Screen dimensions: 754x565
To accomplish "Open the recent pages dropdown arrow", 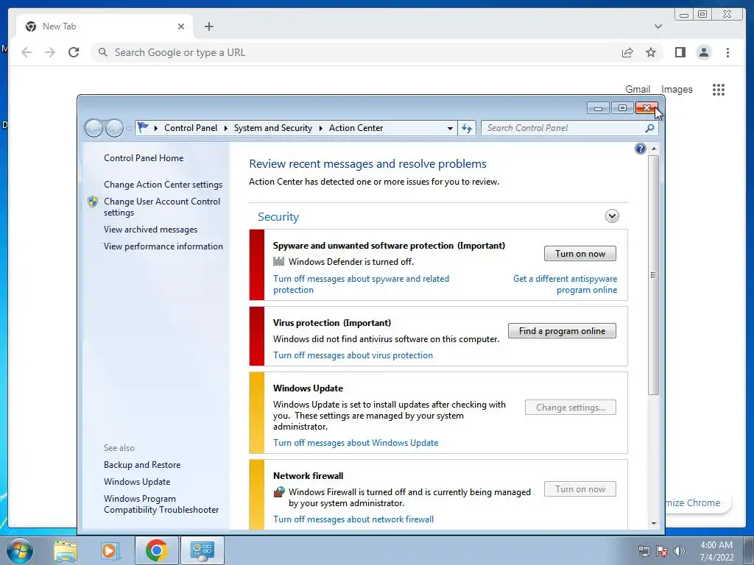I will pos(129,128).
